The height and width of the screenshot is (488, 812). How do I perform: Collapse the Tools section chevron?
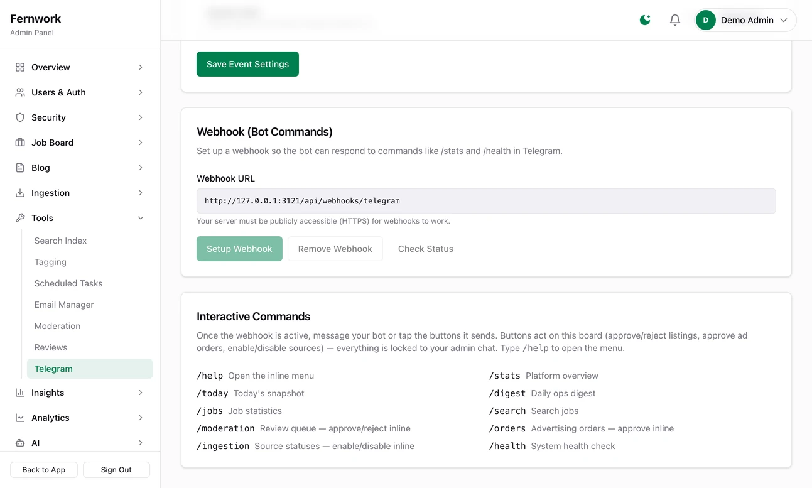pyautogui.click(x=141, y=218)
